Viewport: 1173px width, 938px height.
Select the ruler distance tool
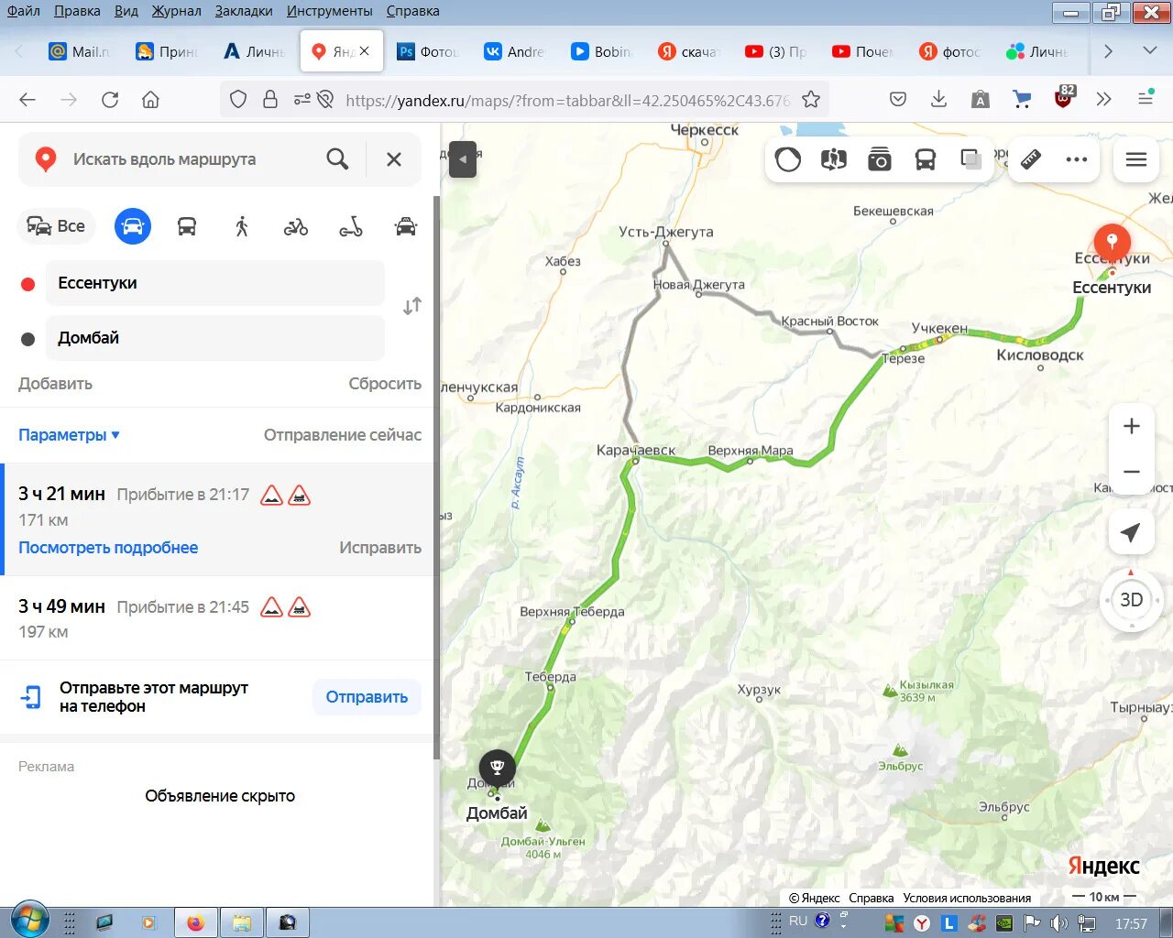point(1031,160)
